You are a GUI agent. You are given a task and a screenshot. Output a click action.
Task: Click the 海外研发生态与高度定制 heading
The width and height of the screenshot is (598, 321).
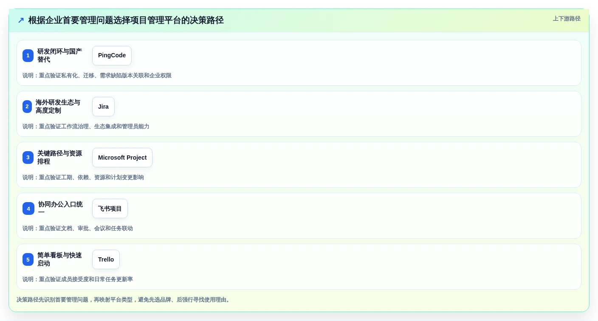(x=58, y=107)
